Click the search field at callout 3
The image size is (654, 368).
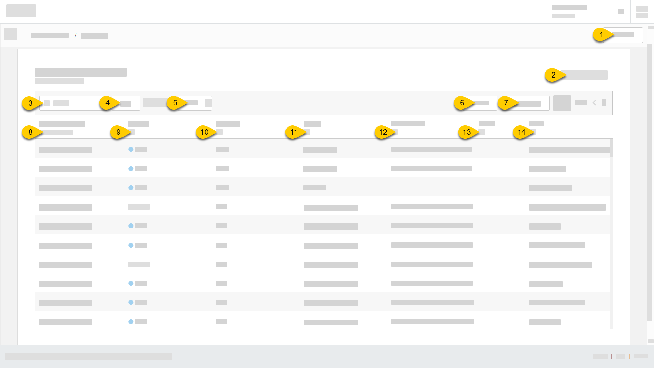pyautogui.click(x=73, y=103)
